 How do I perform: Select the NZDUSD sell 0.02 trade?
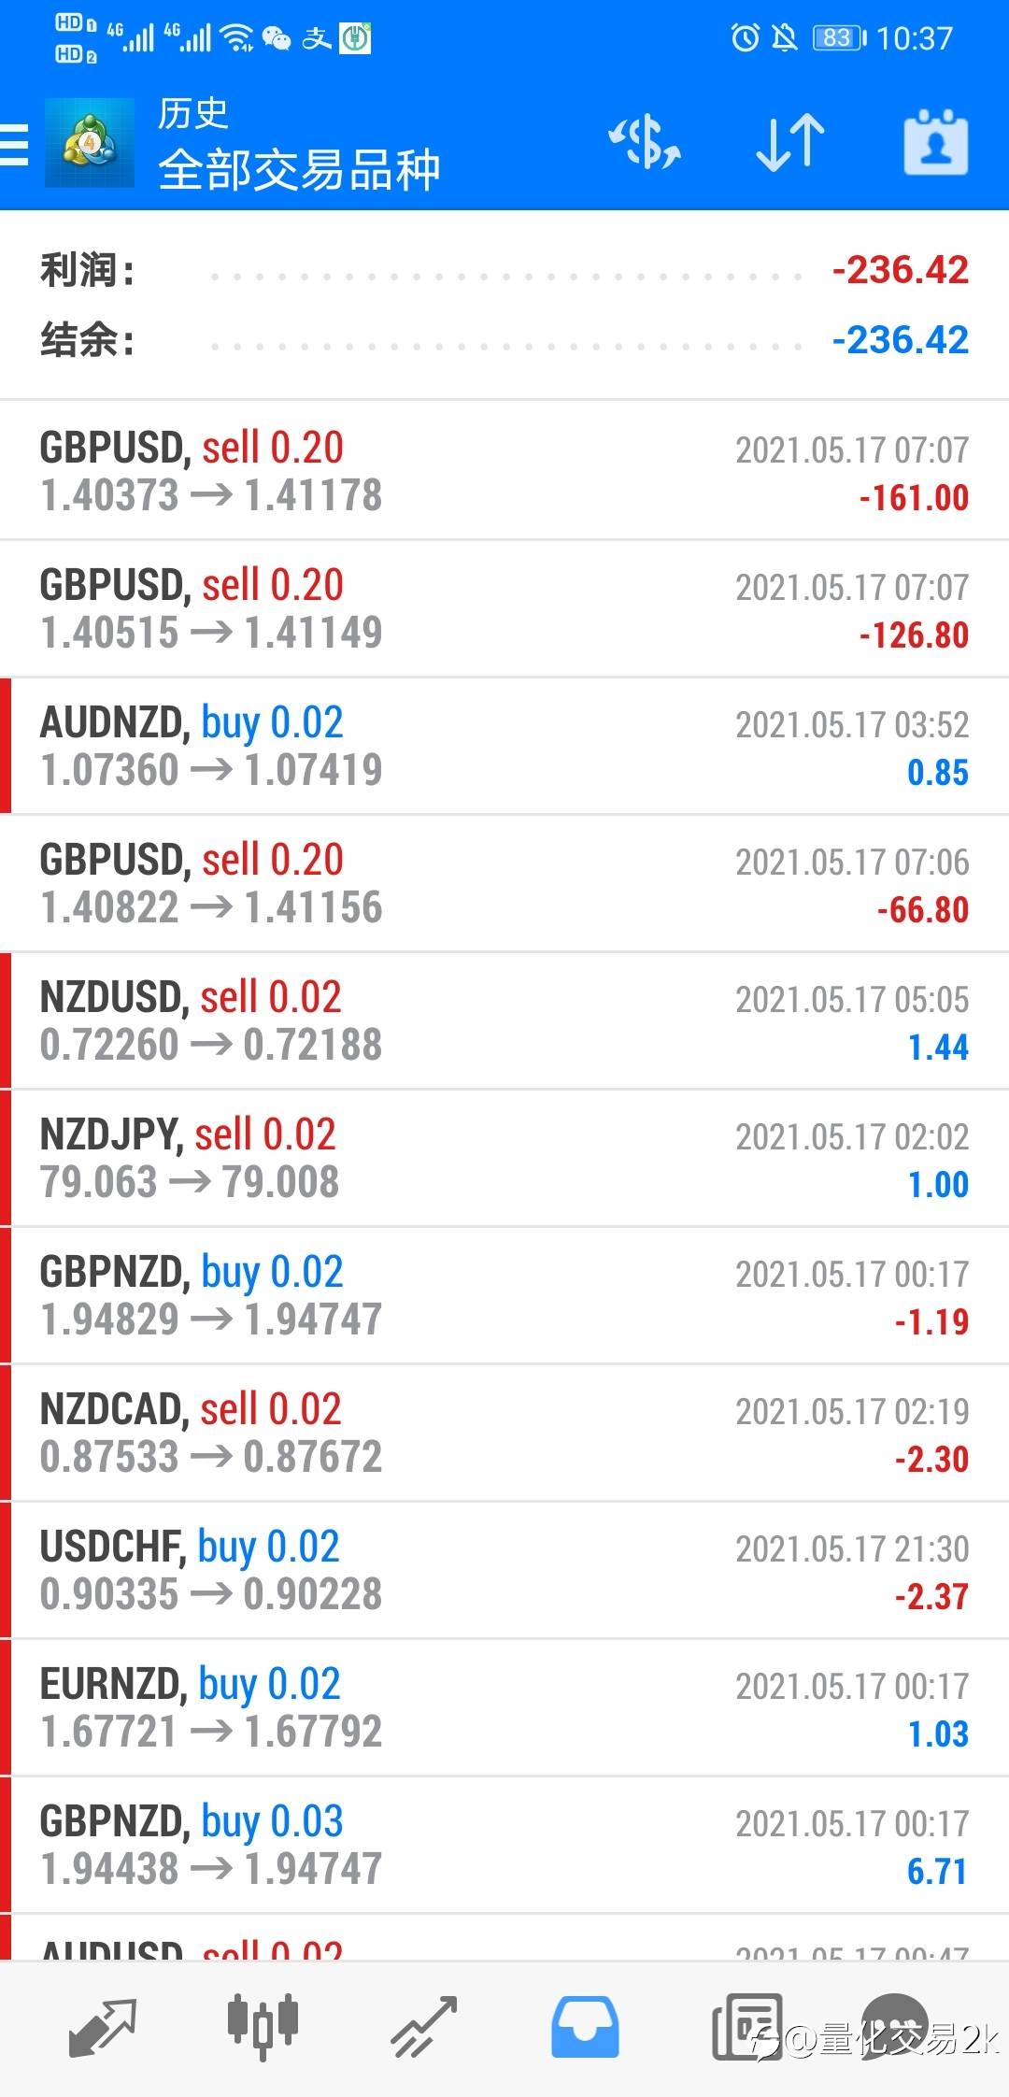(504, 1020)
